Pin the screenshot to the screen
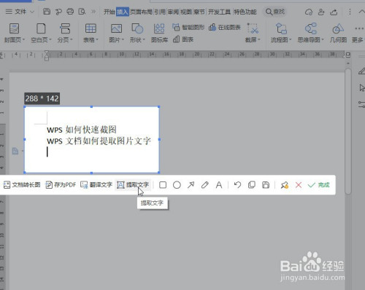 click(285, 185)
